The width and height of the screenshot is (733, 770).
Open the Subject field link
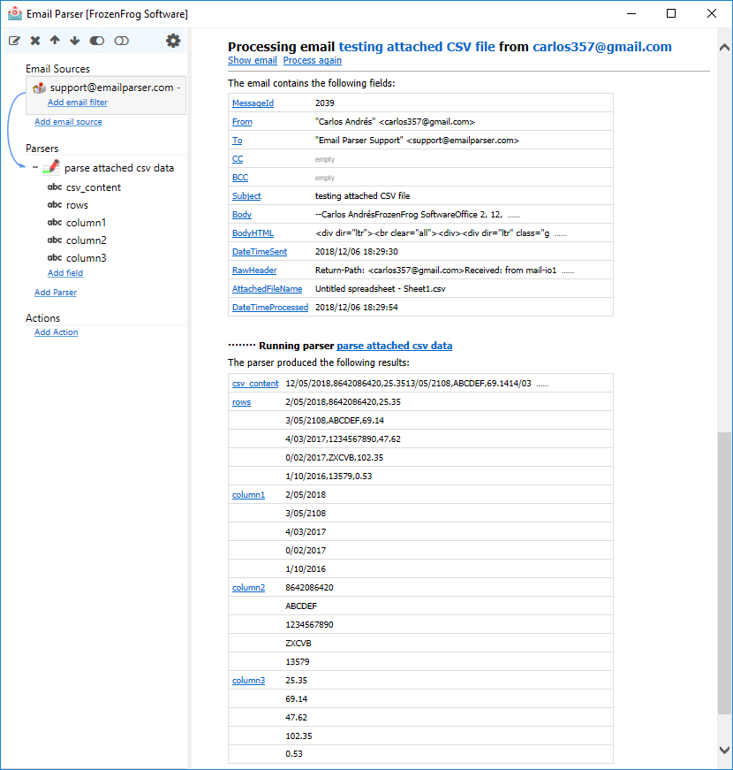(x=246, y=196)
